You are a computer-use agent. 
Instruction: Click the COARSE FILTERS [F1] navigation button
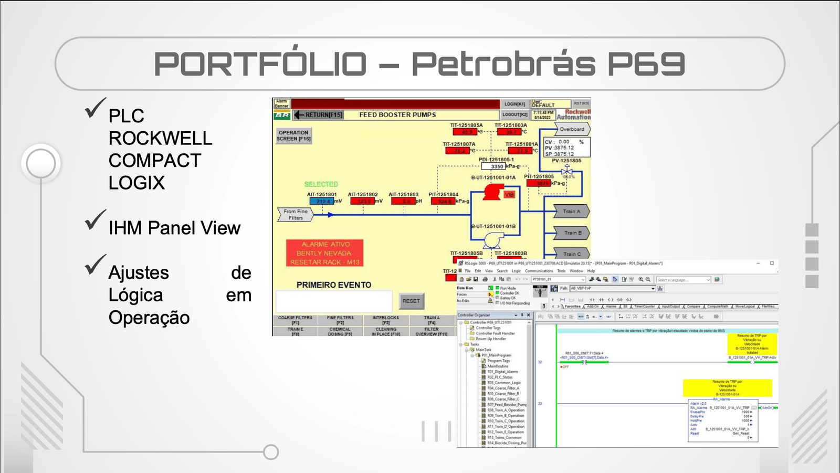click(295, 320)
